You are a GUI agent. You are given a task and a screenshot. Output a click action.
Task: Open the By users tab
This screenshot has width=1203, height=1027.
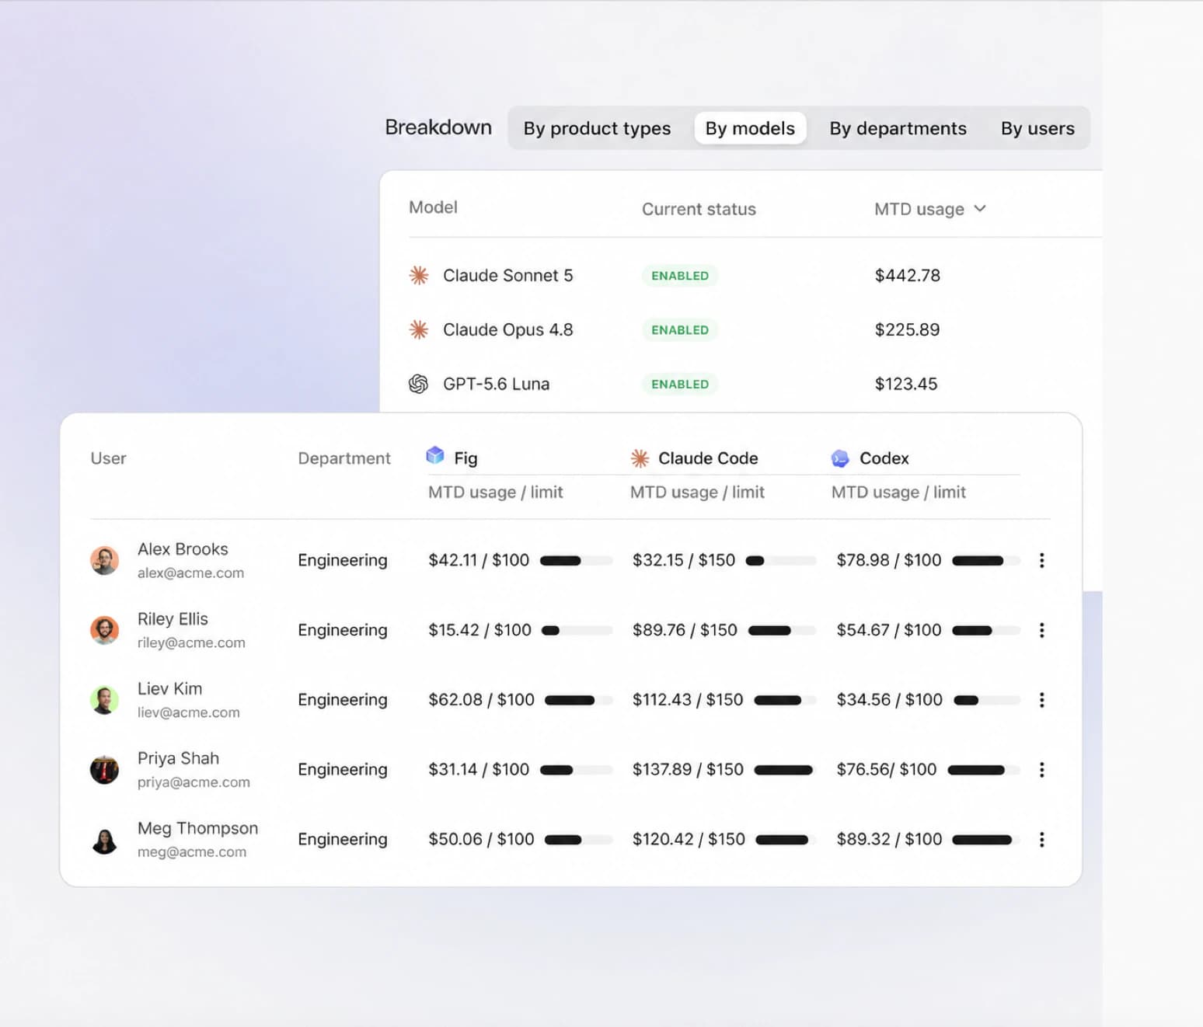(x=1037, y=128)
